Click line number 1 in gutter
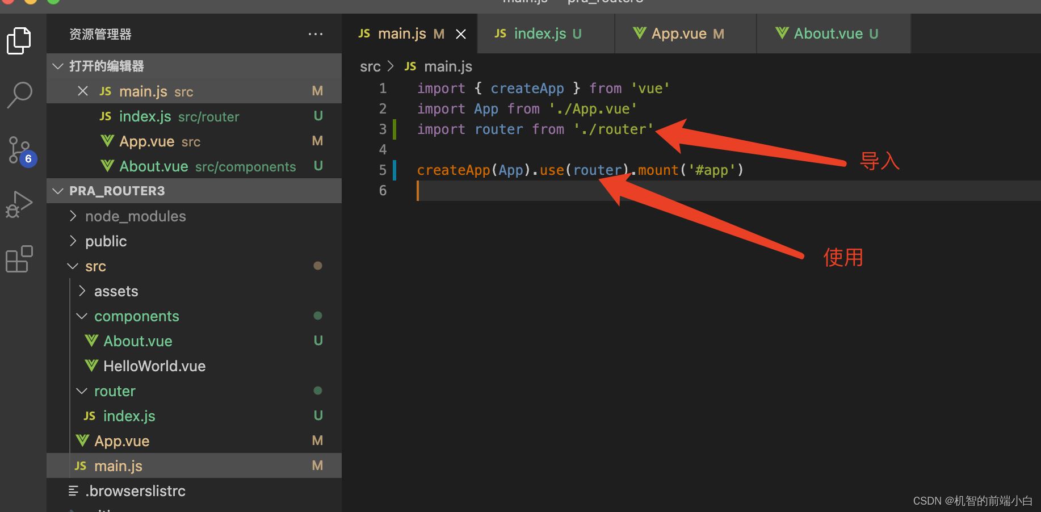The width and height of the screenshot is (1041, 512). [x=383, y=88]
